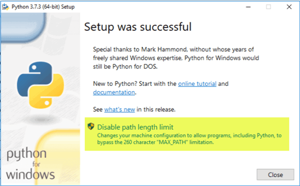Select Disable path length limit option
The image size is (300, 186).
point(135,127)
